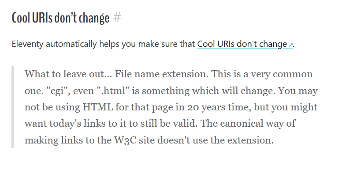Click the phrase today's links
Viewport: 346px width, 170px height.
click(76, 124)
